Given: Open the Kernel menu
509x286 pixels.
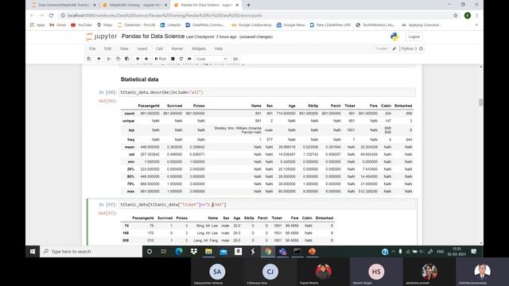Looking at the screenshot, I should point(177,48).
